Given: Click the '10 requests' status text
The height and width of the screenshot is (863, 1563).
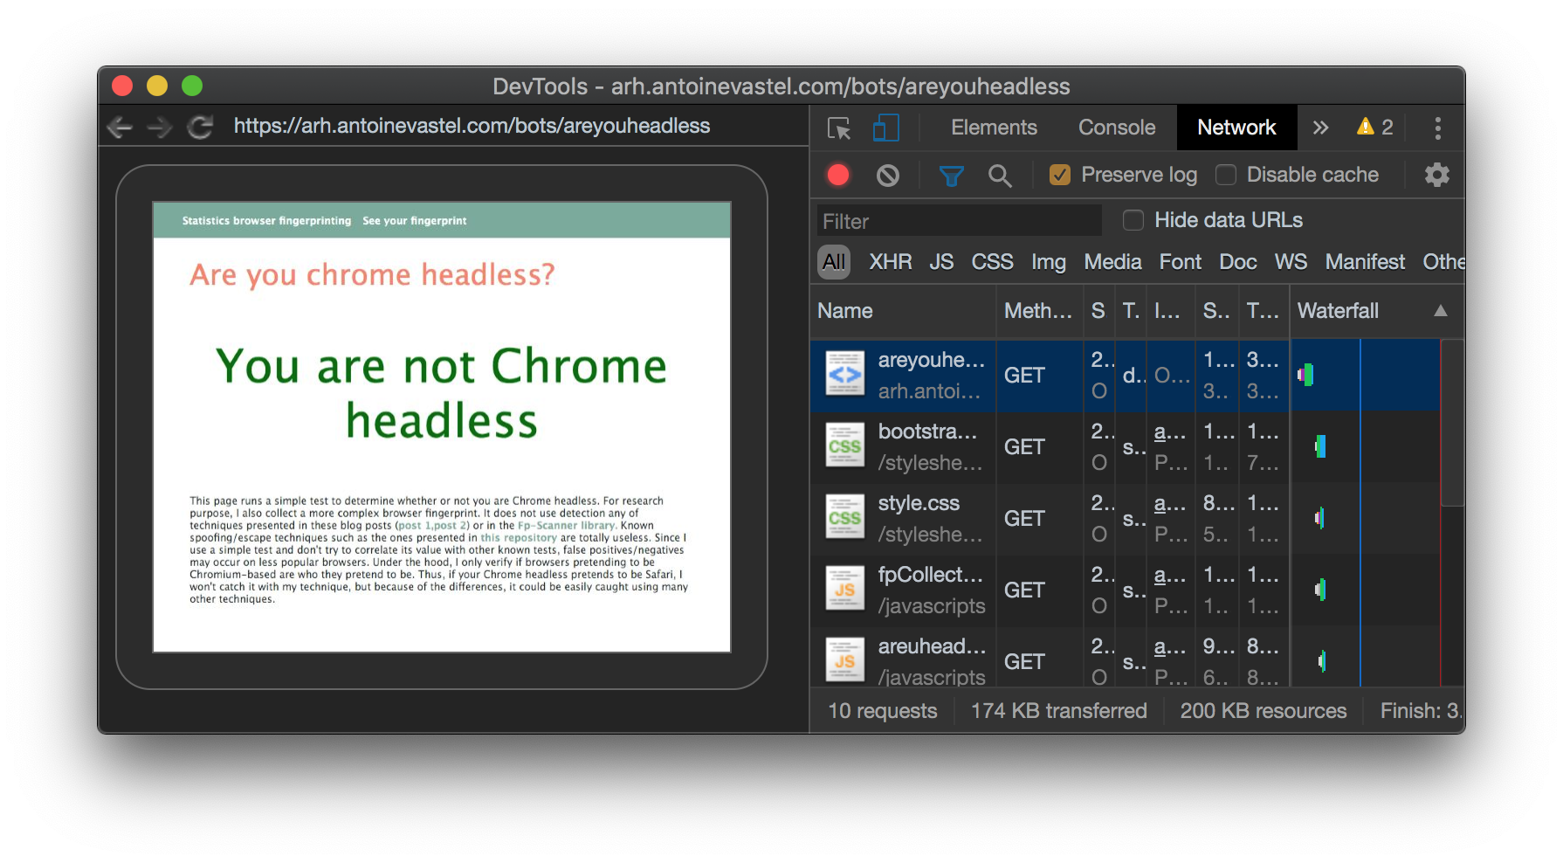Looking at the screenshot, I should [882, 711].
